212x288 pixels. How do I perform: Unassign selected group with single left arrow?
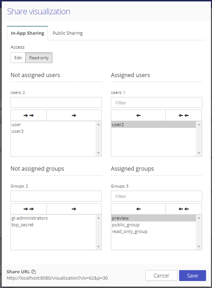pyautogui.click(x=138, y=209)
